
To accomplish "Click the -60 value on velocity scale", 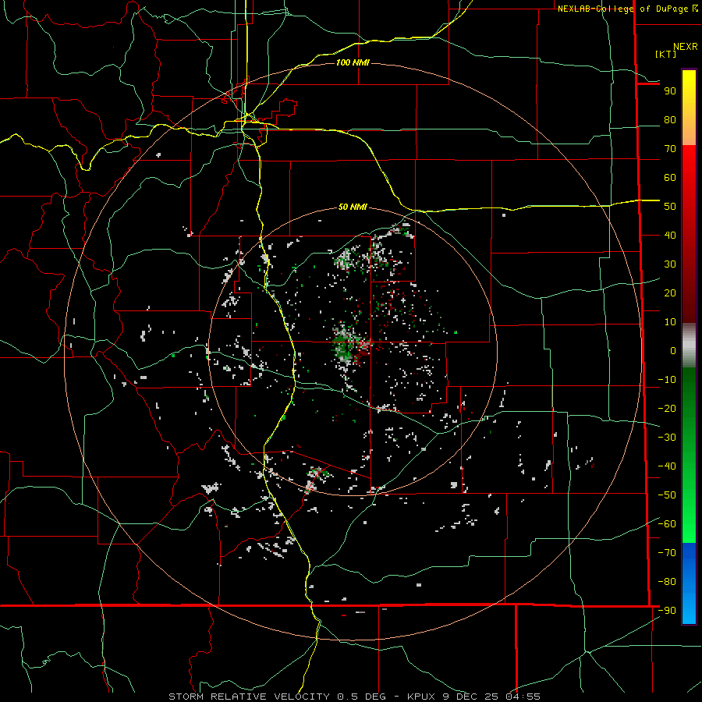I will point(667,524).
